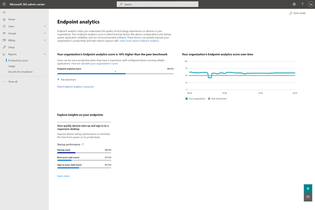Expand the Users menu chevron
This screenshot has height=210, width=315.
point(45,26)
